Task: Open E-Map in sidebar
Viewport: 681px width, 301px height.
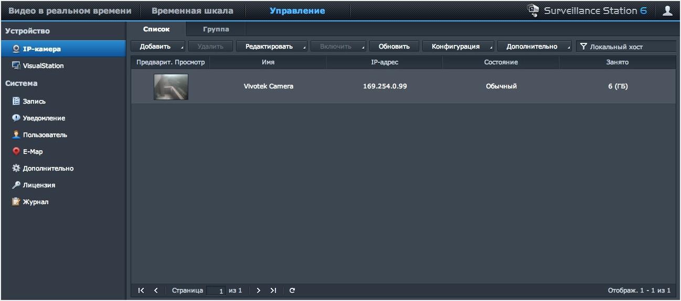Action: [x=63, y=151]
